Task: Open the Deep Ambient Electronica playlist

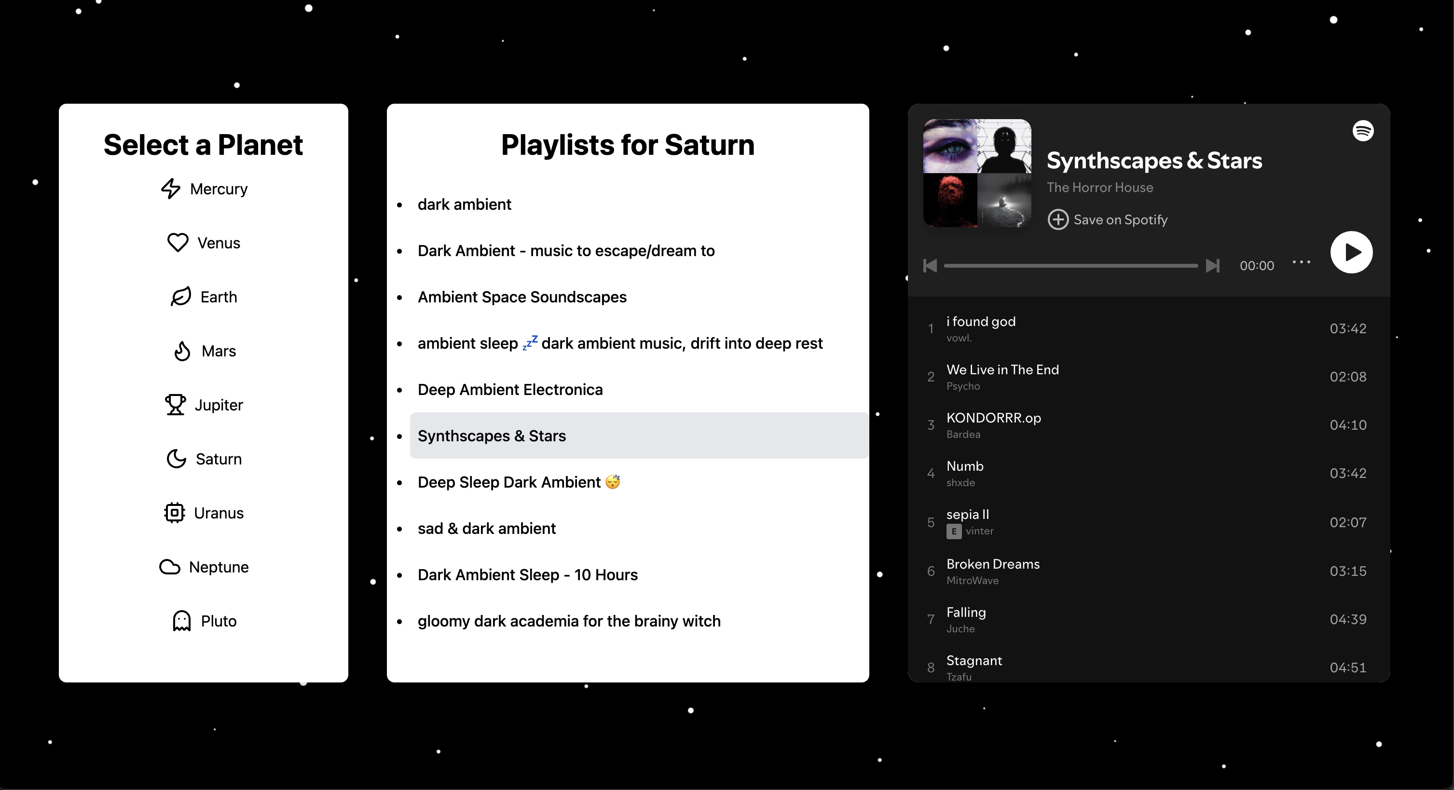Action: (x=510, y=389)
